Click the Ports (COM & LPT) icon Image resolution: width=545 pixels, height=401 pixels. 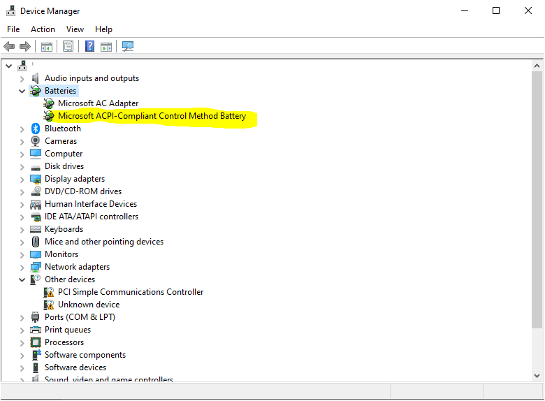coord(35,317)
